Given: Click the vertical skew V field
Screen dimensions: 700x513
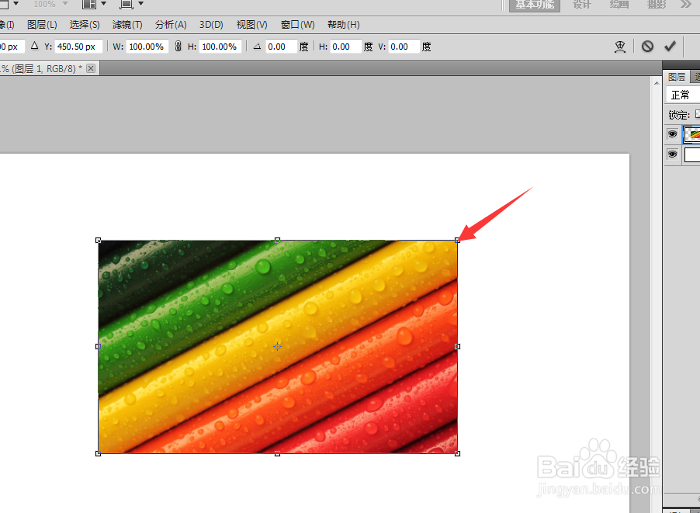Looking at the screenshot, I should click(404, 47).
